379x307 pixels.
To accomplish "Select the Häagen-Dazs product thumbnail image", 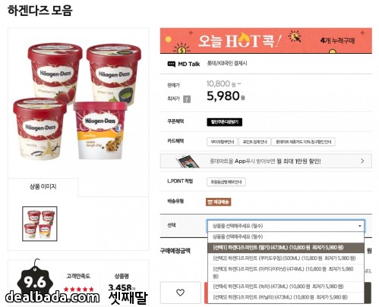I will pos(39,224).
